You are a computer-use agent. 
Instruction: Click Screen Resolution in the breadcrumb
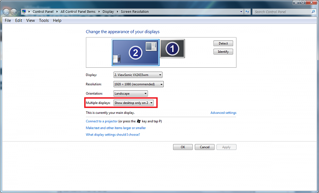coord(135,12)
